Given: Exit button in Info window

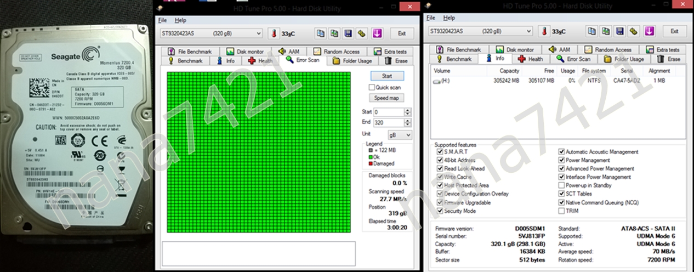Looking at the screenshot, I should pyautogui.click(x=674, y=31).
